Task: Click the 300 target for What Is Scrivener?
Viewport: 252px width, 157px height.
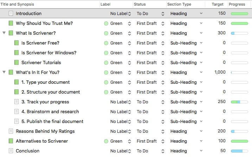Action: (222, 33)
